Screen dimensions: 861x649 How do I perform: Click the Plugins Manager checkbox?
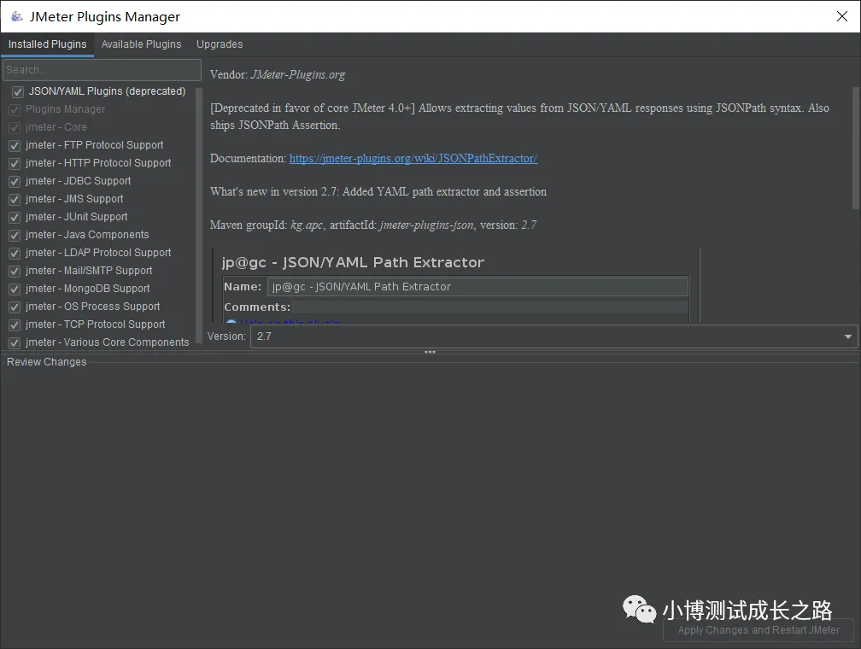point(15,110)
